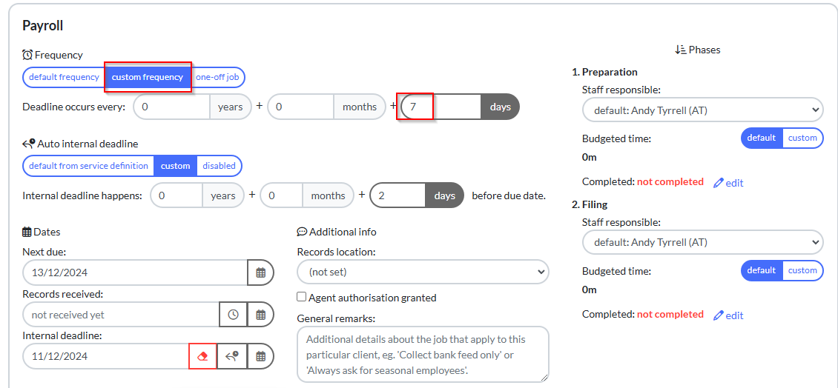Click the pencil edit icon under Filing
The image size is (838, 388).
click(719, 315)
